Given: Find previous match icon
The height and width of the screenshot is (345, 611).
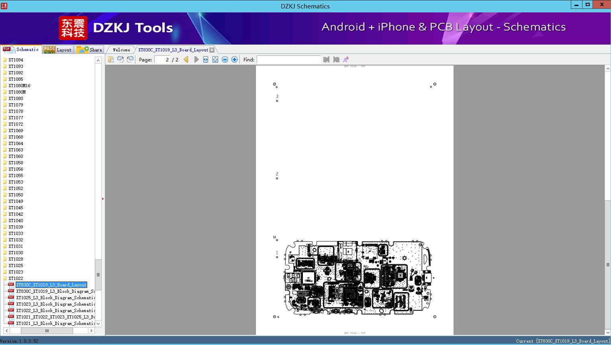Looking at the screenshot, I should [x=326, y=59].
